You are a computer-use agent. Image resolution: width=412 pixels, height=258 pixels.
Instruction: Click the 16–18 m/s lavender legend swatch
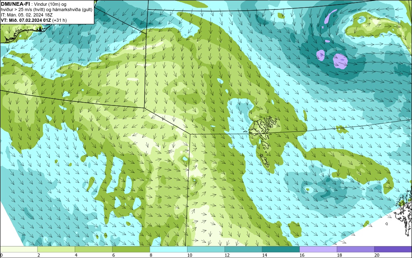(x=318, y=249)
